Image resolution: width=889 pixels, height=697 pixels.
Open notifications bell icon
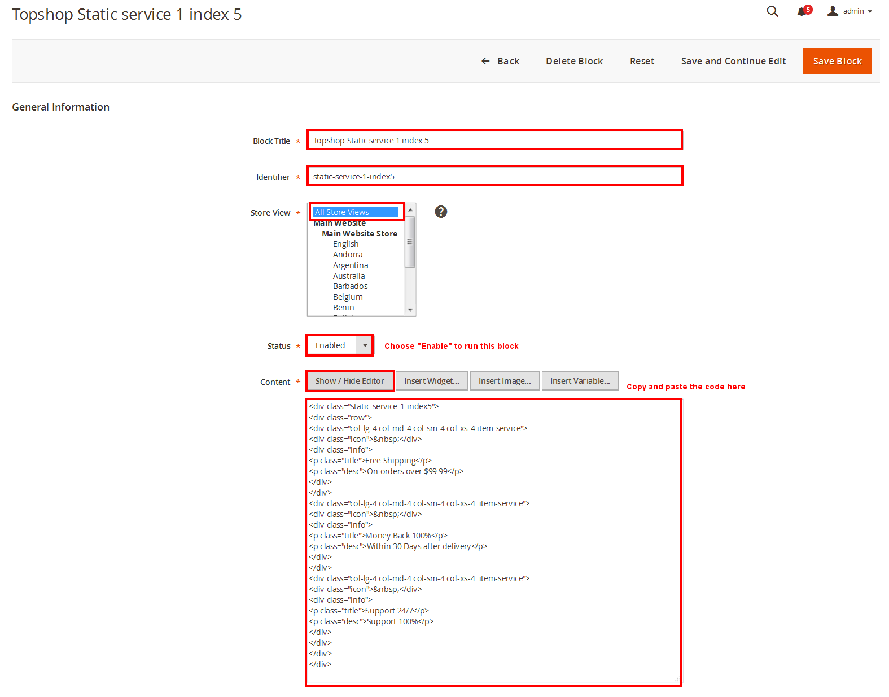click(x=802, y=11)
